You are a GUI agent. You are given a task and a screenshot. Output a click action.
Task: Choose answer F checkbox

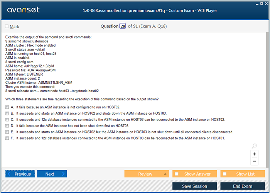[7, 138]
